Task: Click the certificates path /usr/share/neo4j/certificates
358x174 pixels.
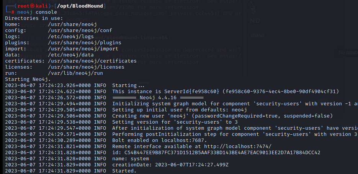Action: [x=92, y=61]
